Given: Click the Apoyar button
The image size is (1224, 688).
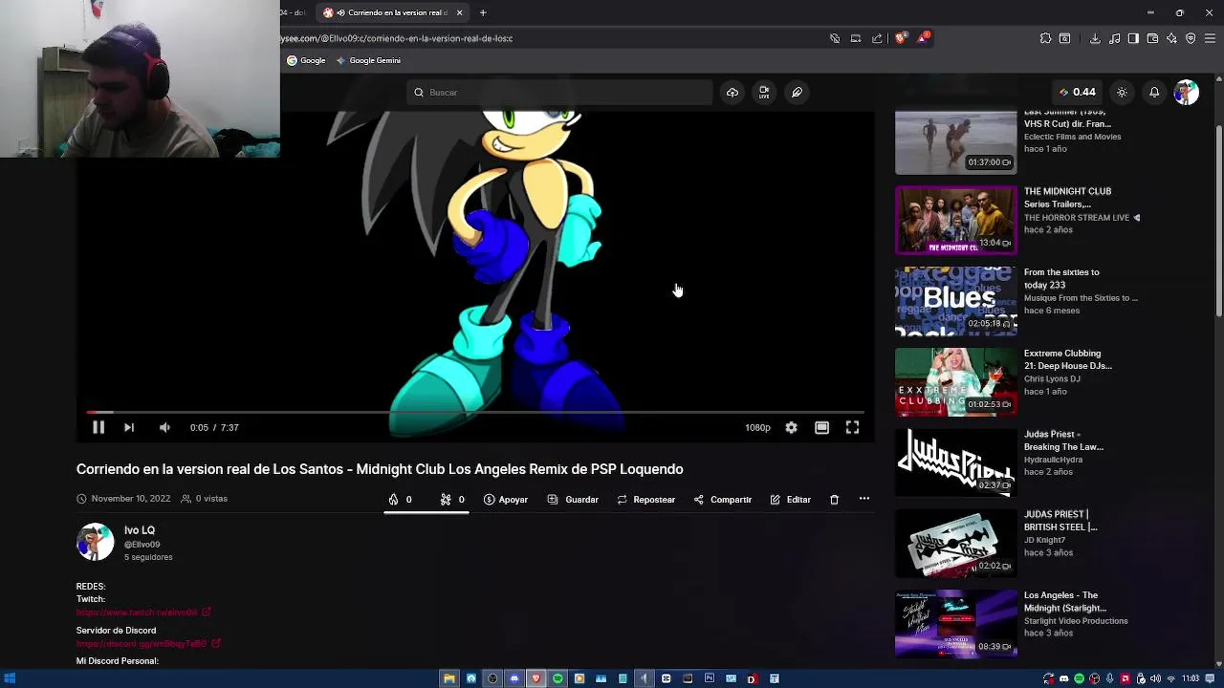Looking at the screenshot, I should (x=506, y=499).
